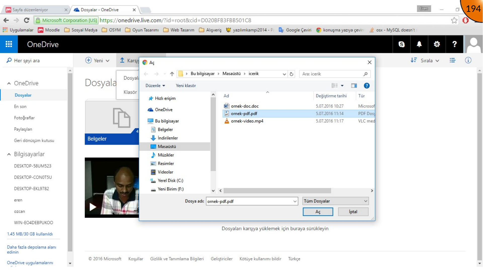Screen dimensions: 483x272
Task: Open the Sosyal Medya bookmark folder
Action: tap(81, 30)
